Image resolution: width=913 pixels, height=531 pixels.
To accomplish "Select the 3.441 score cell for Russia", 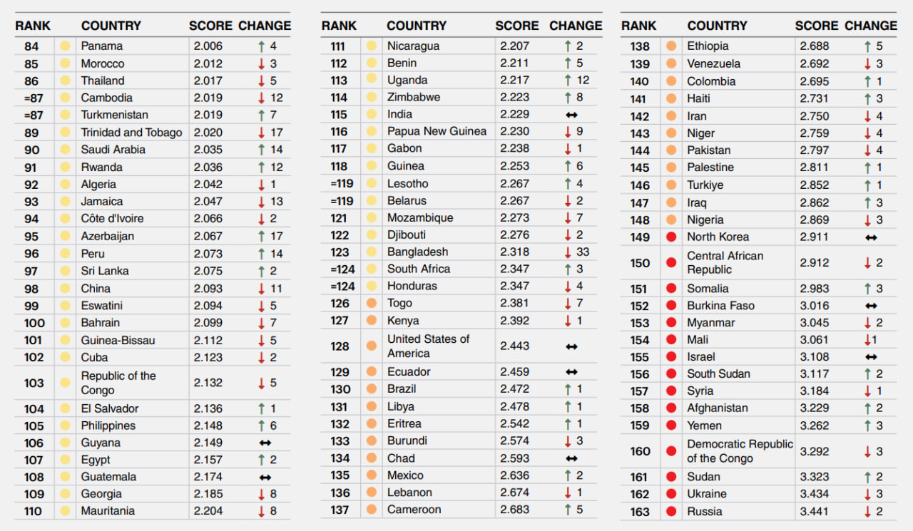I will [815, 511].
